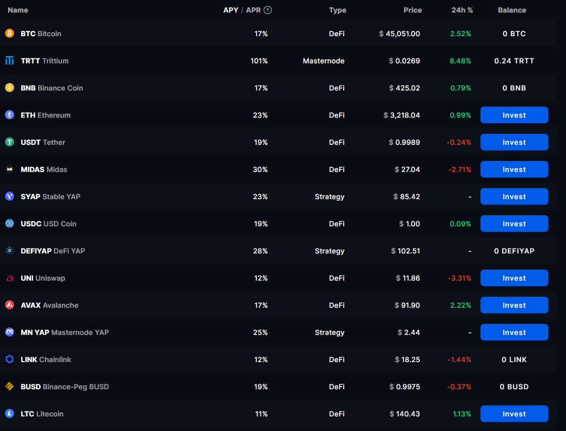
Task: Select the Binance Coin icon
Action: tap(10, 88)
